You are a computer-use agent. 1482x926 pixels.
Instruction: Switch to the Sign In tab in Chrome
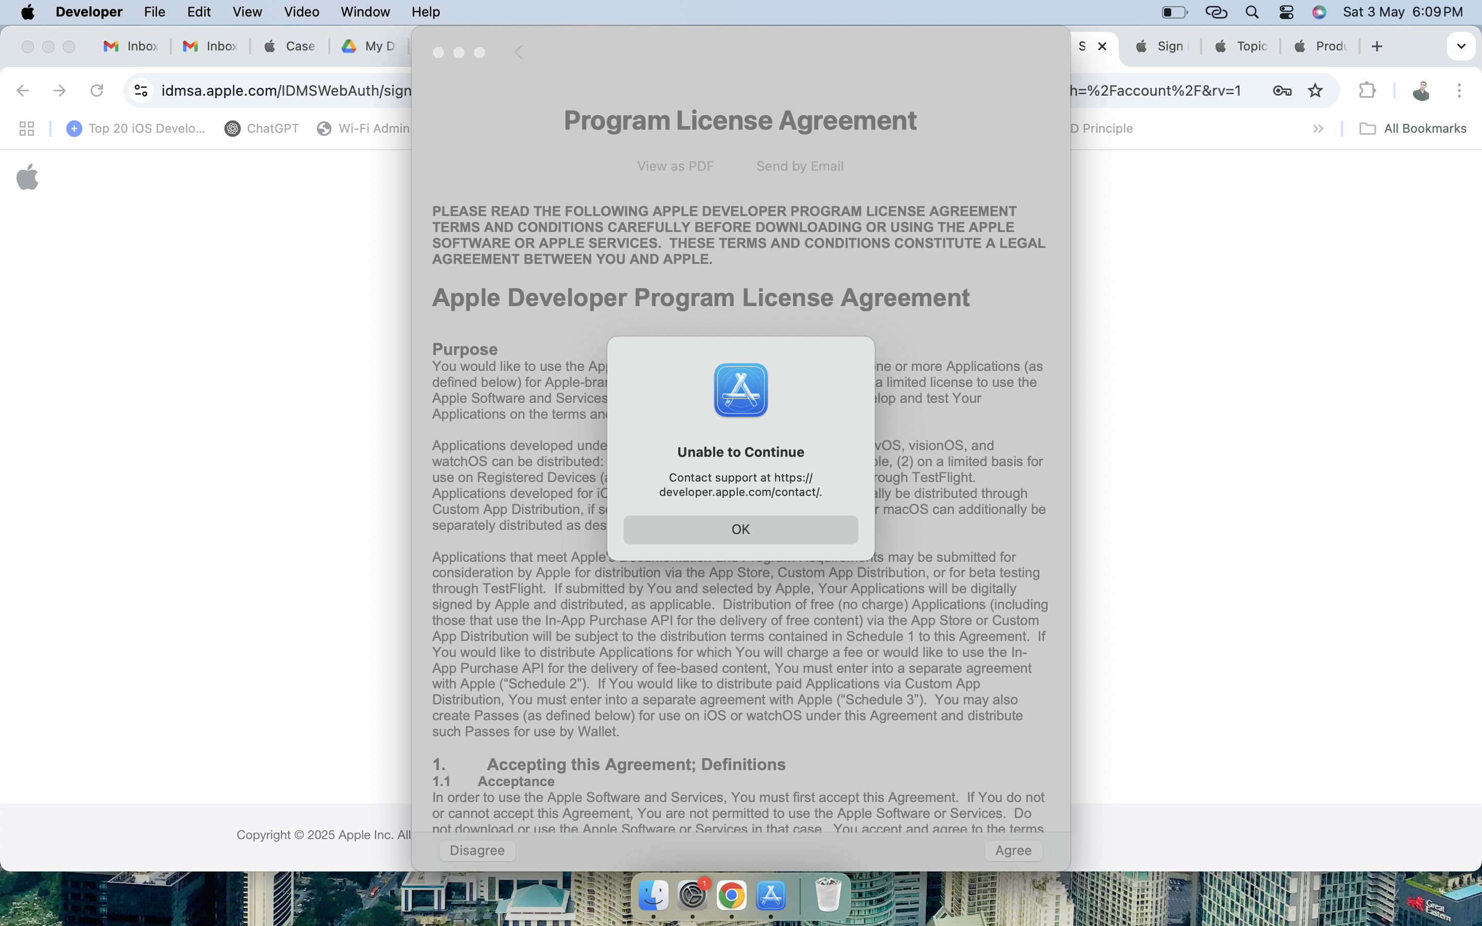1161,46
